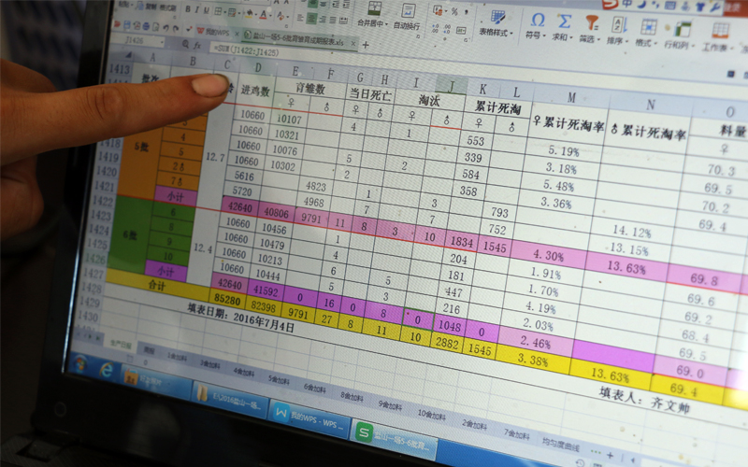
Task: Click the Sort (排序) icon
Action: (x=617, y=23)
